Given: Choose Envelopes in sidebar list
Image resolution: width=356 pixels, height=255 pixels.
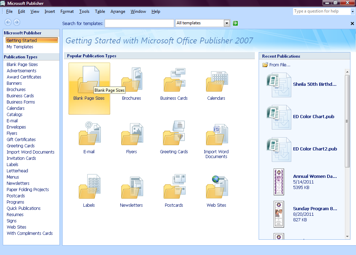Looking at the screenshot, I should click(x=16, y=127).
